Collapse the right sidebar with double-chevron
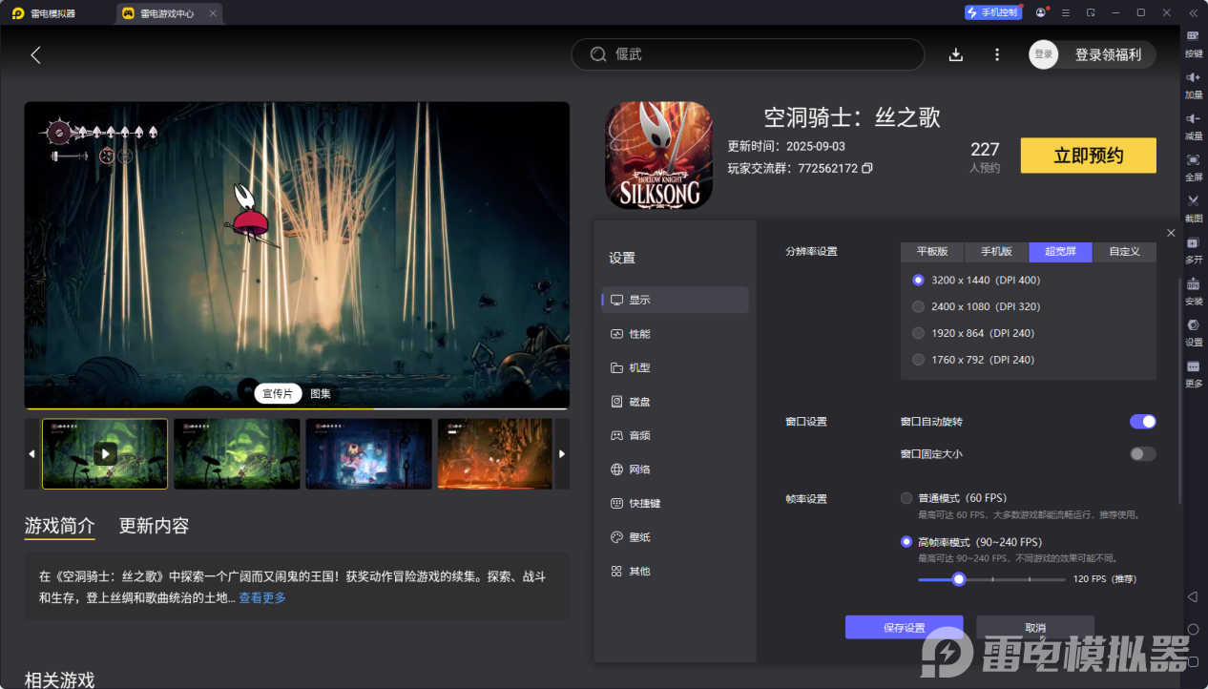This screenshot has height=689, width=1208. tap(1193, 12)
